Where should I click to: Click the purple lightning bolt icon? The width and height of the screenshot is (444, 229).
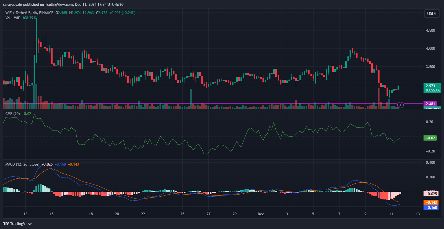401,105
